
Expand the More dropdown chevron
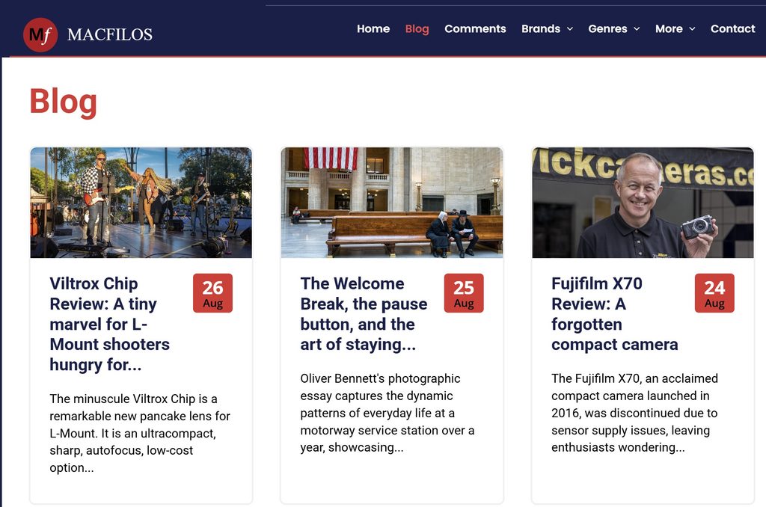[x=692, y=29]
